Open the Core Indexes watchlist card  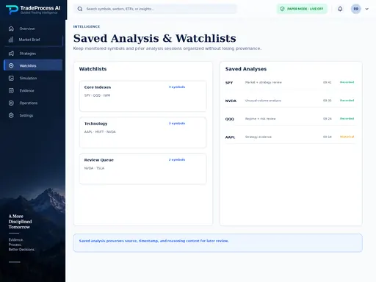[x=143, y=96]
